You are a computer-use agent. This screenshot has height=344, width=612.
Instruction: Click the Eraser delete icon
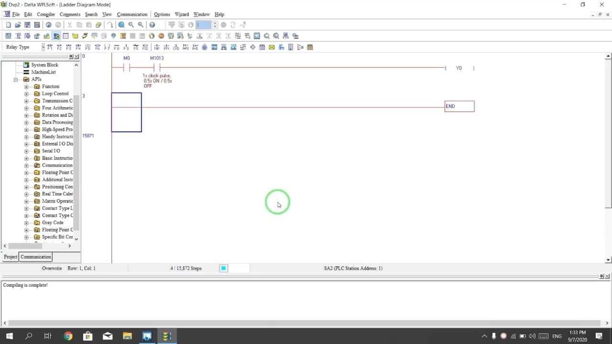[98, 25]
